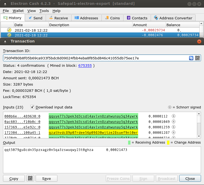Screen dimensions: 204x185
Task: Open the Help menu
Action: pyautogui.click(x=57, y=11)
